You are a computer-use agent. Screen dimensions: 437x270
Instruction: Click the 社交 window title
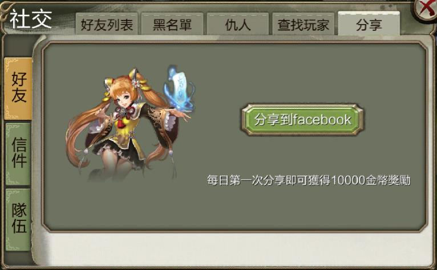tap(31, 19)
